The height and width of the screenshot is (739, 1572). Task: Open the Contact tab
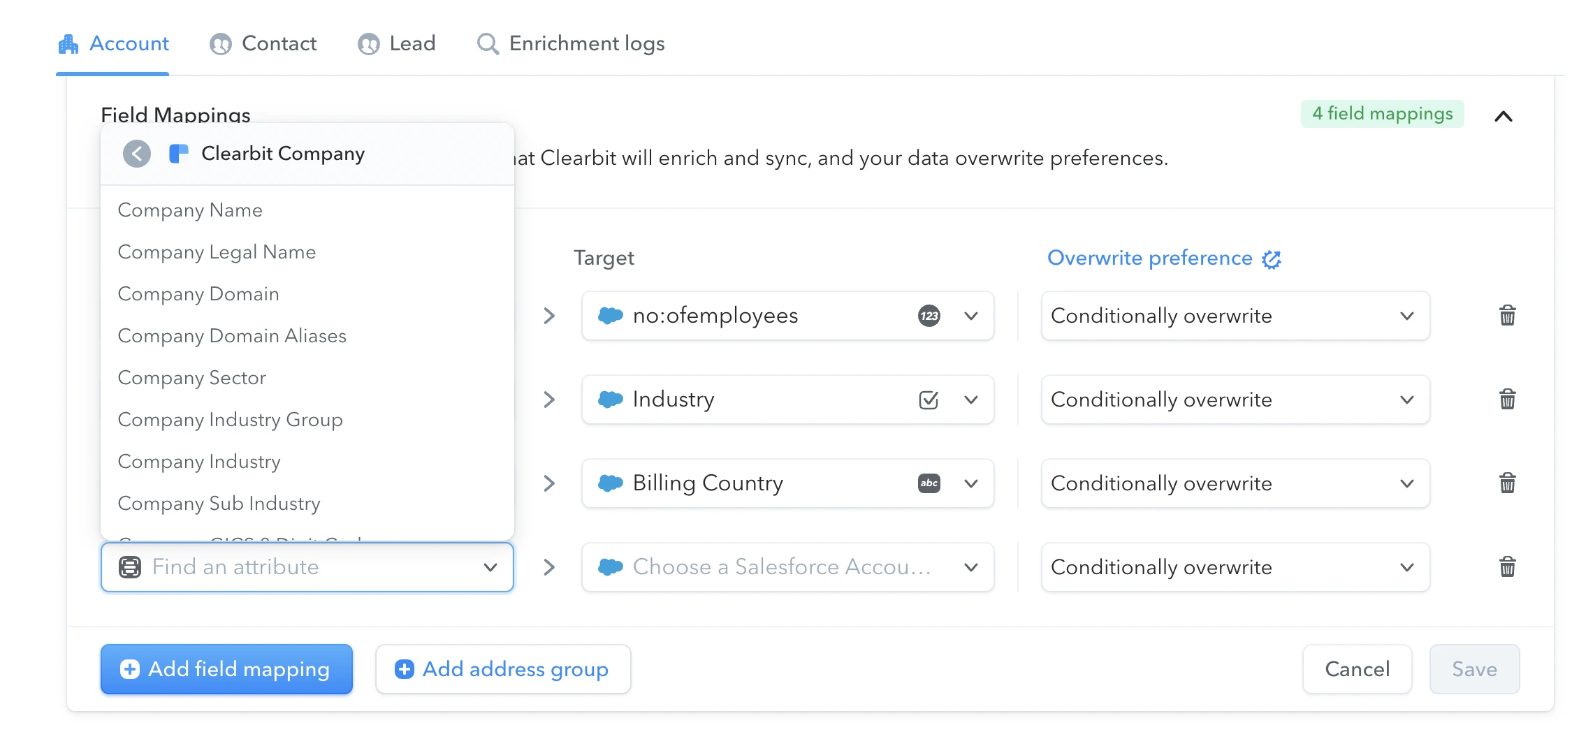pos(263,44)
